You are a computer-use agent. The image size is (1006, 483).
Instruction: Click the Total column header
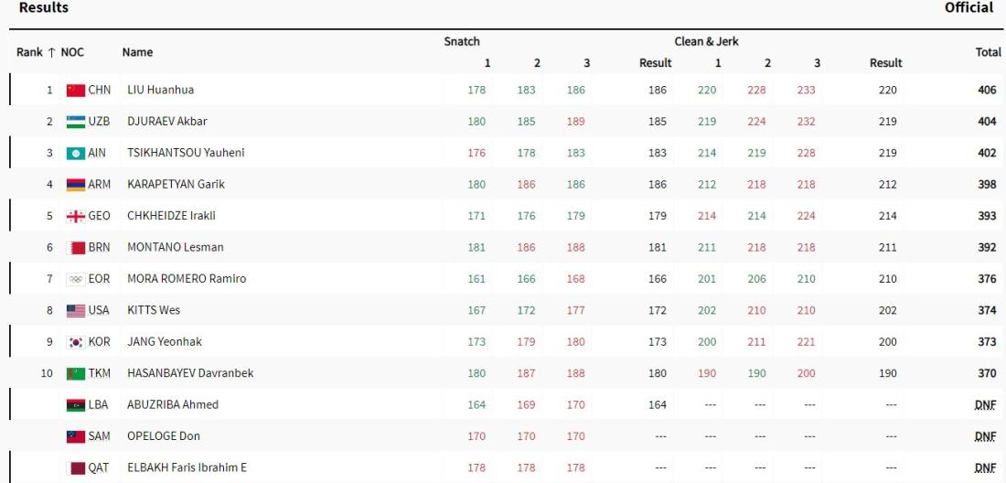click(x=988, y=52)
